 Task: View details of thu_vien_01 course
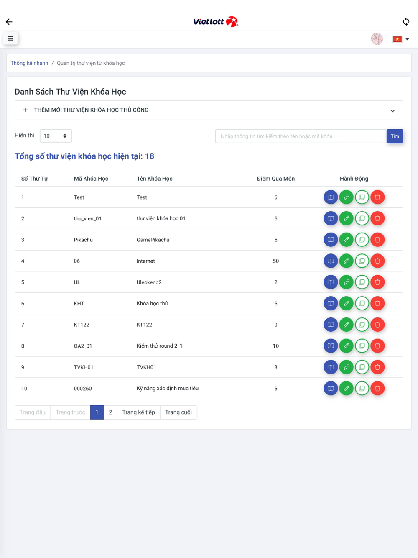click(331, 218)
